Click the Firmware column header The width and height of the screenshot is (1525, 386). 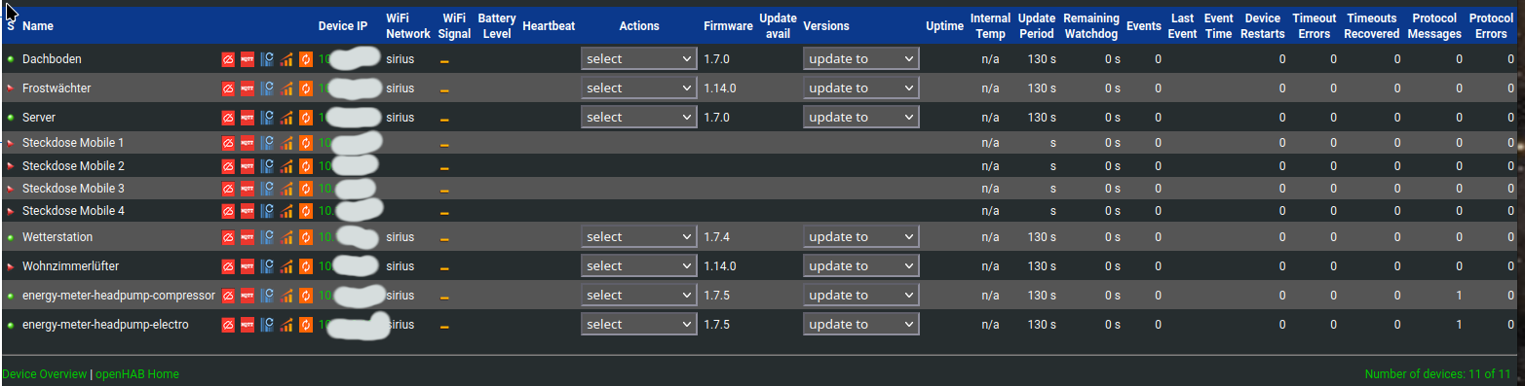click(x=728, y=26)
